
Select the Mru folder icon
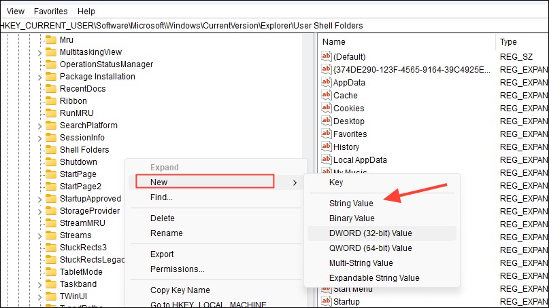point(51,40)
